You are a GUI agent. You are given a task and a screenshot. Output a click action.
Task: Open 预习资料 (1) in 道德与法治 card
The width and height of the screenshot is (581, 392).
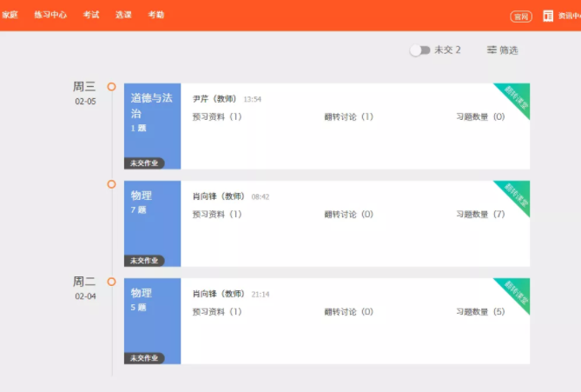tap(216, 116)
